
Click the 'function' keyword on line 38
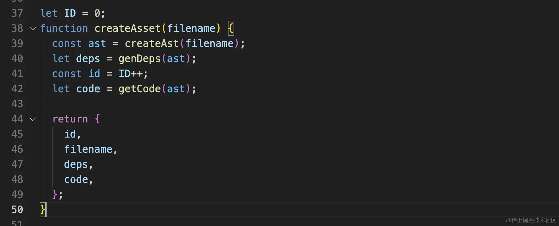pos(64,28)
